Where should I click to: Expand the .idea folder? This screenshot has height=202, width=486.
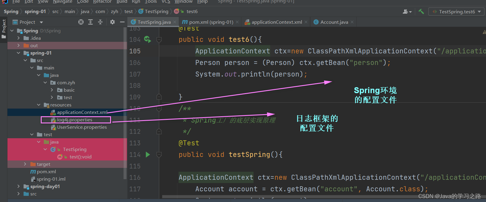[18, 38]
